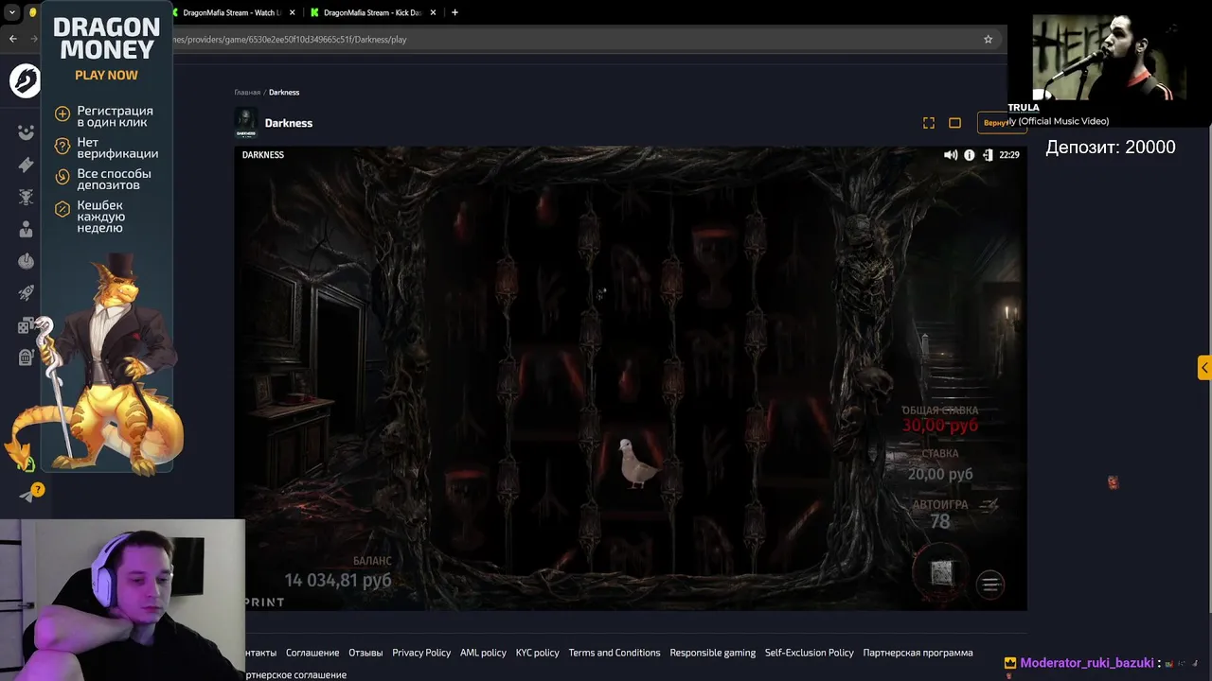This screenshot has width=1212, height=681.
Task: Expand the yellow side panel arrow
Action: click(1204, 368)
